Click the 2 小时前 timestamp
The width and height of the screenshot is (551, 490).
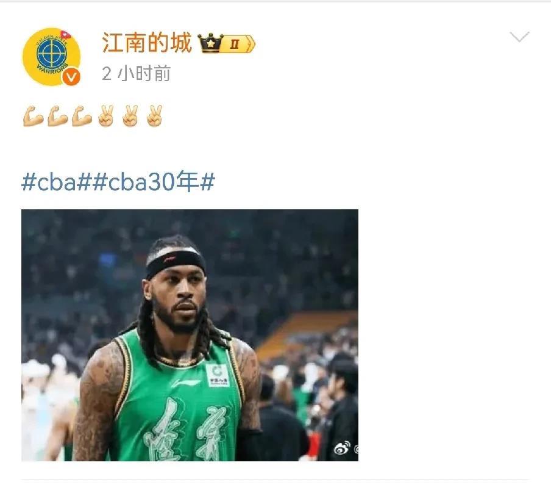click(137, 73)
